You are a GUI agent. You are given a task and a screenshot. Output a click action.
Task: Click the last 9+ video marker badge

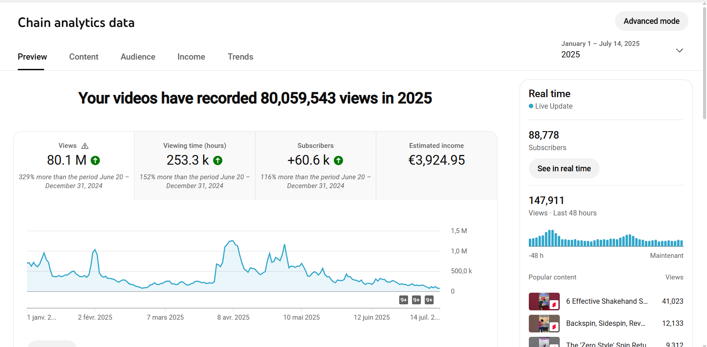pyautogui.click(x=429, y=300)
